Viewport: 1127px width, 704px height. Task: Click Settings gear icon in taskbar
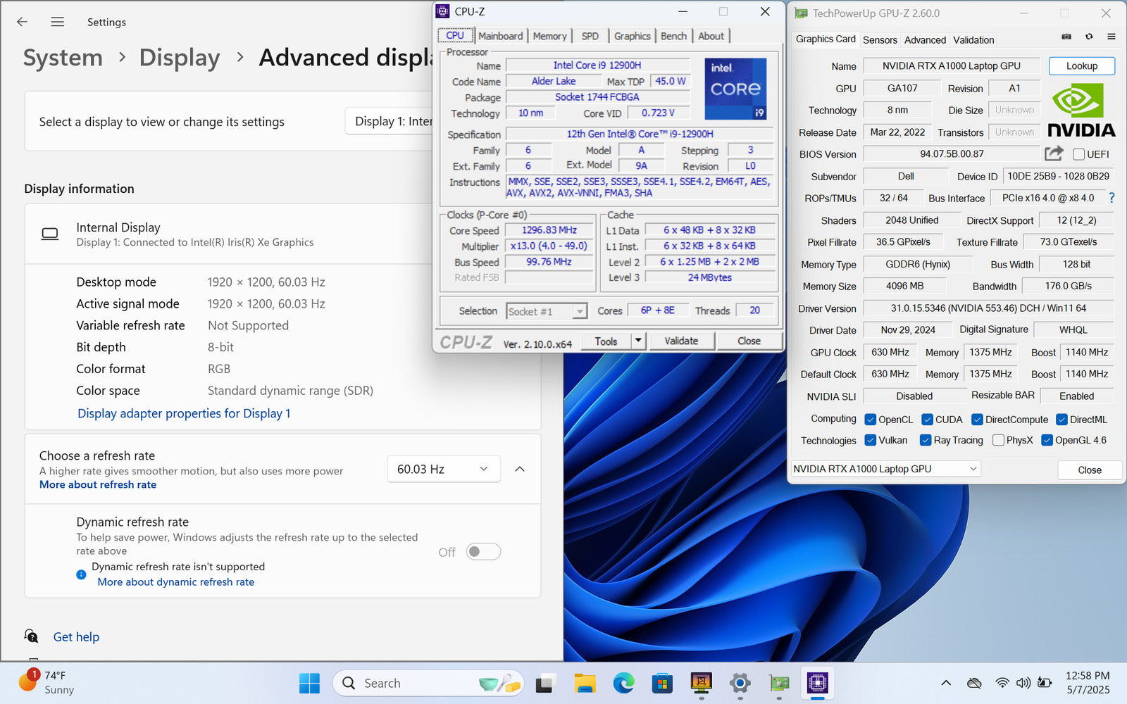(x=740, y=683)
